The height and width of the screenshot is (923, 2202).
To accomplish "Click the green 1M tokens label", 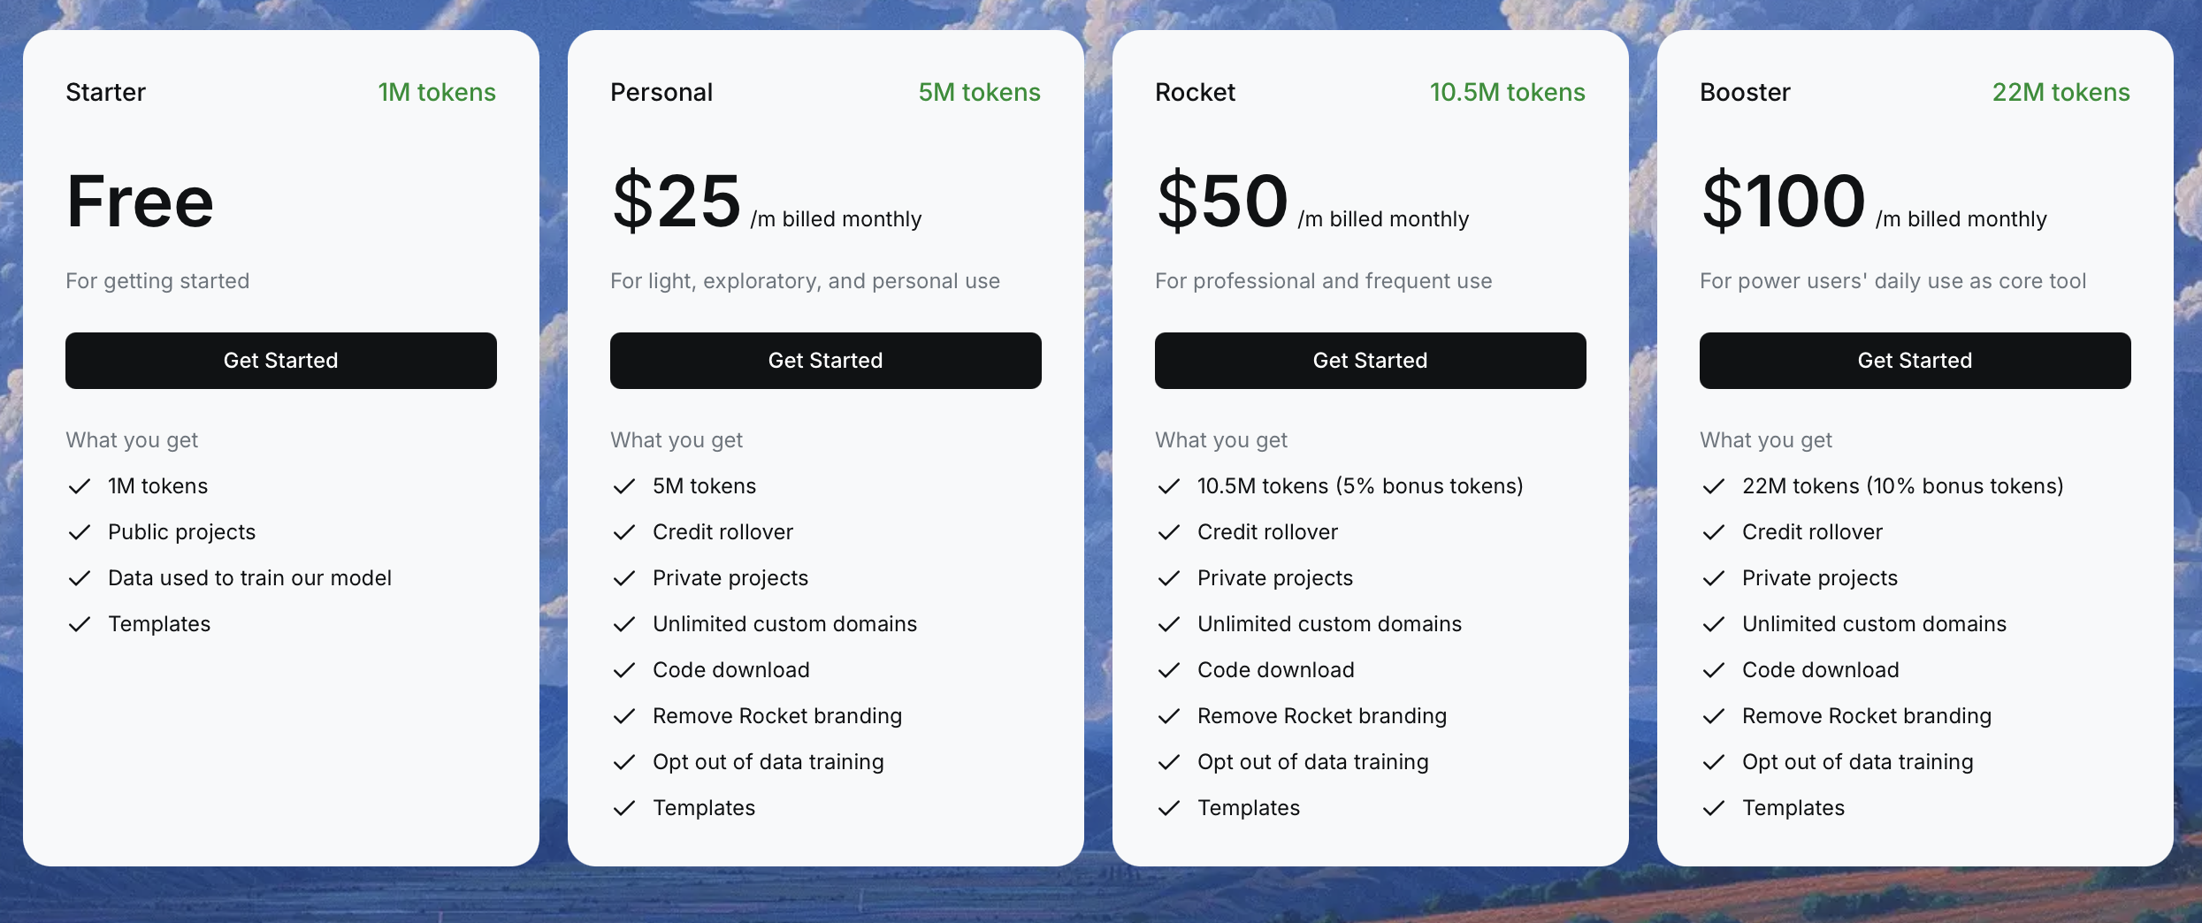I will (437, 92).
